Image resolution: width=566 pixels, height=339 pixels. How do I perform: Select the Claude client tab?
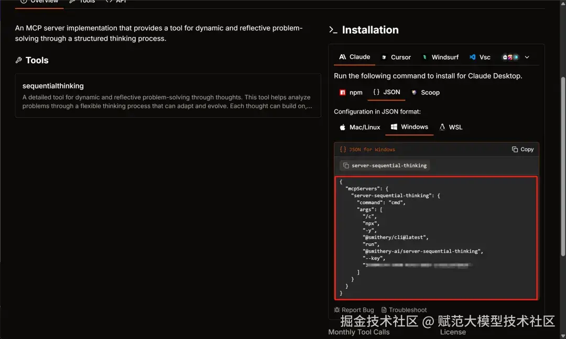pyautogui.click(x=354, y=57)
